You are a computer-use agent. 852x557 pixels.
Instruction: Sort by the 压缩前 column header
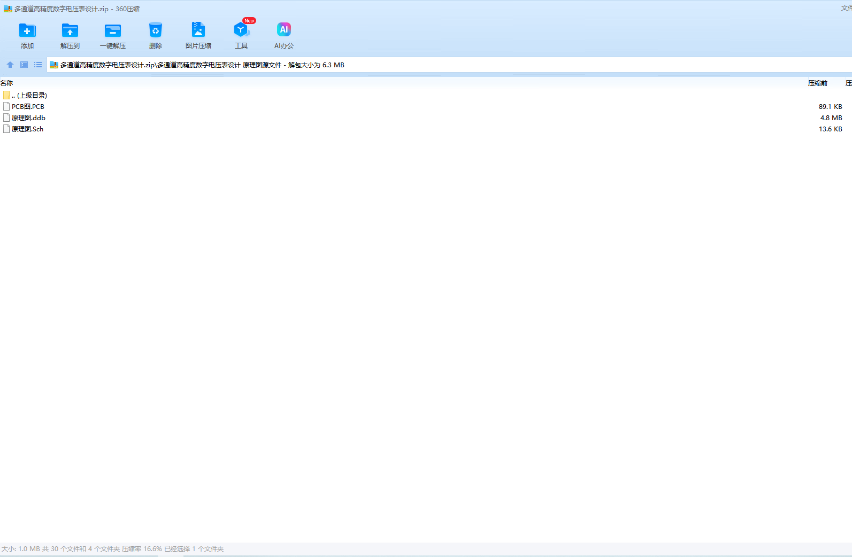pyautogui.click(x=818, y=83)
